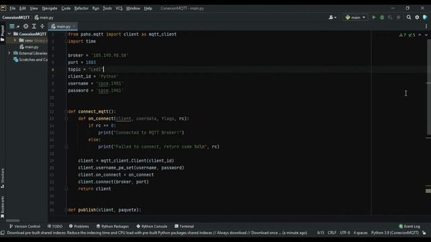Toggle tool window quick access icon
This screenshot has width=431, height=242.
[x=3, y=233]
